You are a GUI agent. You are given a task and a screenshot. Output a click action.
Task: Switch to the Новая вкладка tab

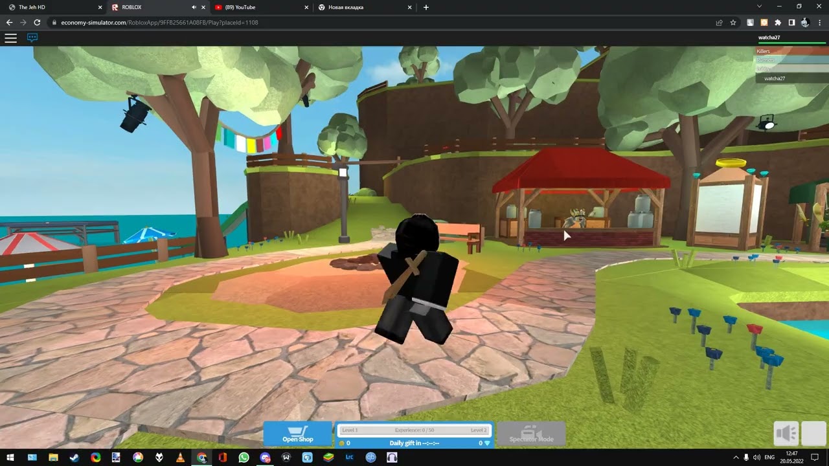point(365,7)
